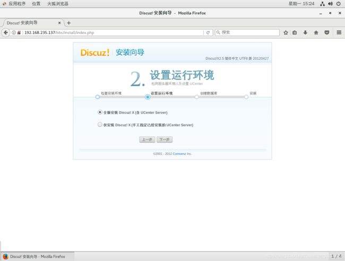Click 设置运行环境 step marker

[148, 97]
